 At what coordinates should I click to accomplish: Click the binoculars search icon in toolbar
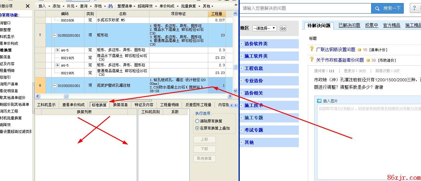point(110,6)
